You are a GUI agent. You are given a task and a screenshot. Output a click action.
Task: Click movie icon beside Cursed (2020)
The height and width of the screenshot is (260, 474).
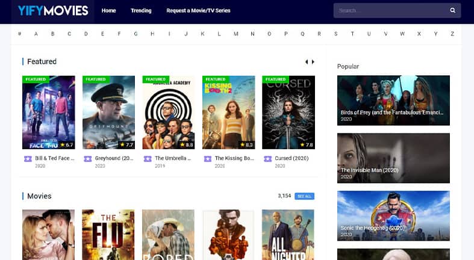[267, 158]
